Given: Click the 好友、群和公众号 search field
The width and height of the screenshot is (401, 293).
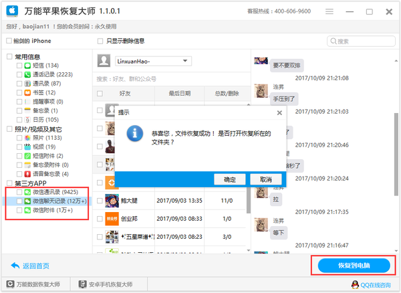Looking at the screenshot, I should (x=171, y=79).
